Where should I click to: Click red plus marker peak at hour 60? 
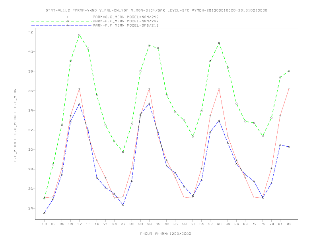(219, 89)
